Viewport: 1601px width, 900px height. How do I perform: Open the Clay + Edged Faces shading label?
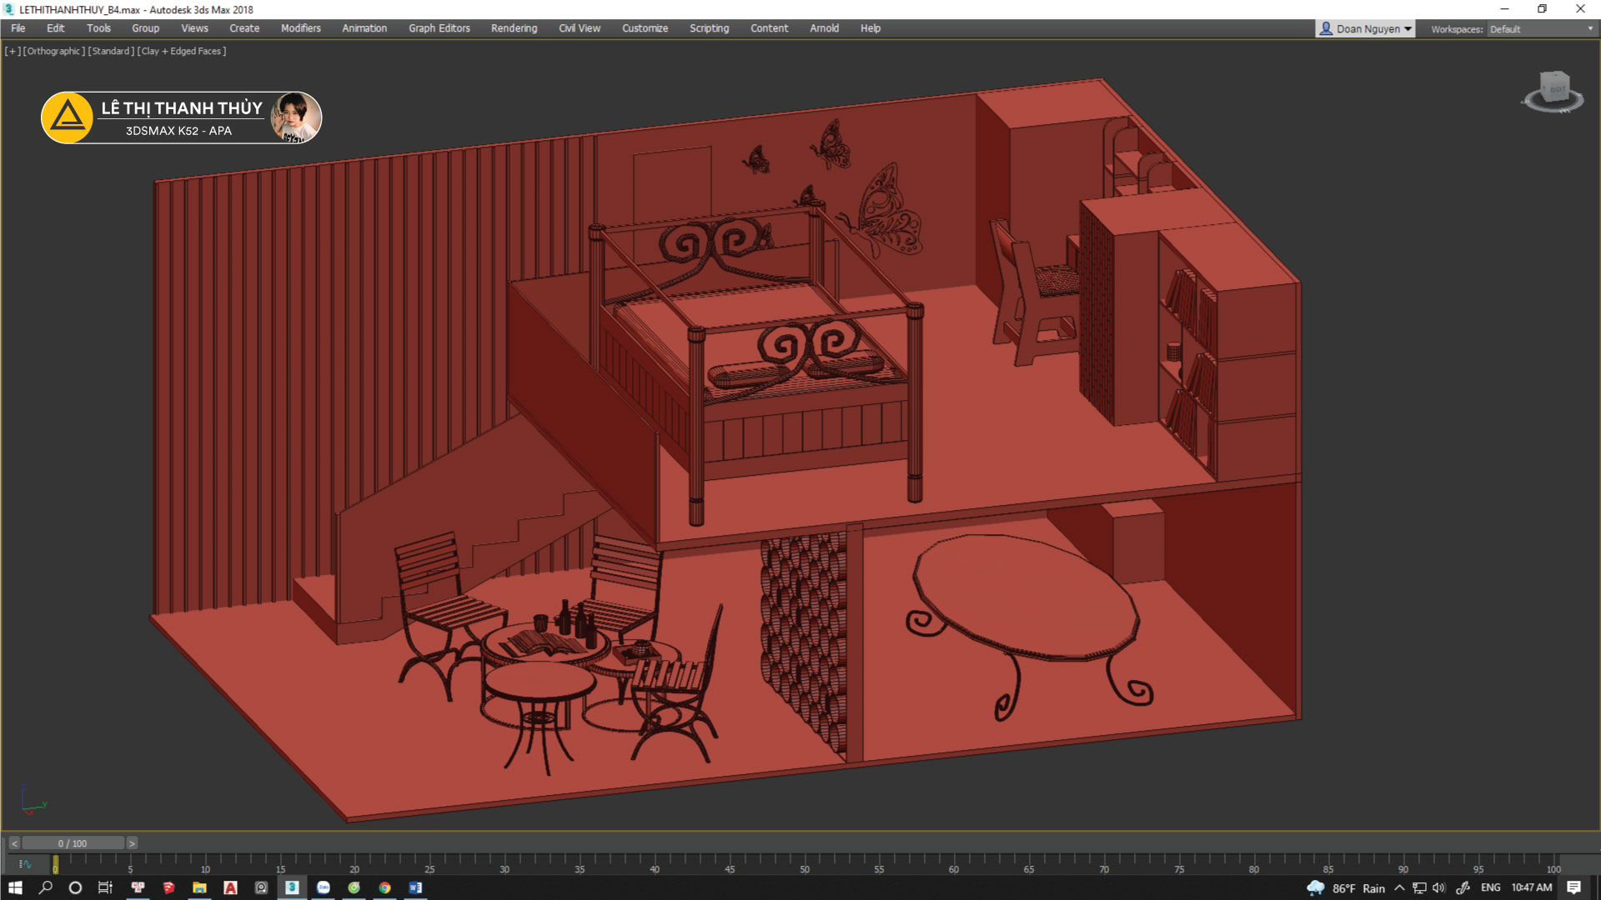click(x=182, y=51)
